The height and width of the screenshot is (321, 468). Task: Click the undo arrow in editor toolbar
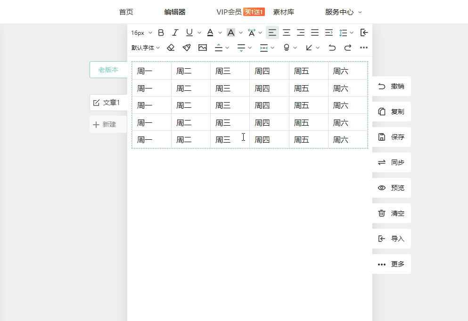coord(332,48)
